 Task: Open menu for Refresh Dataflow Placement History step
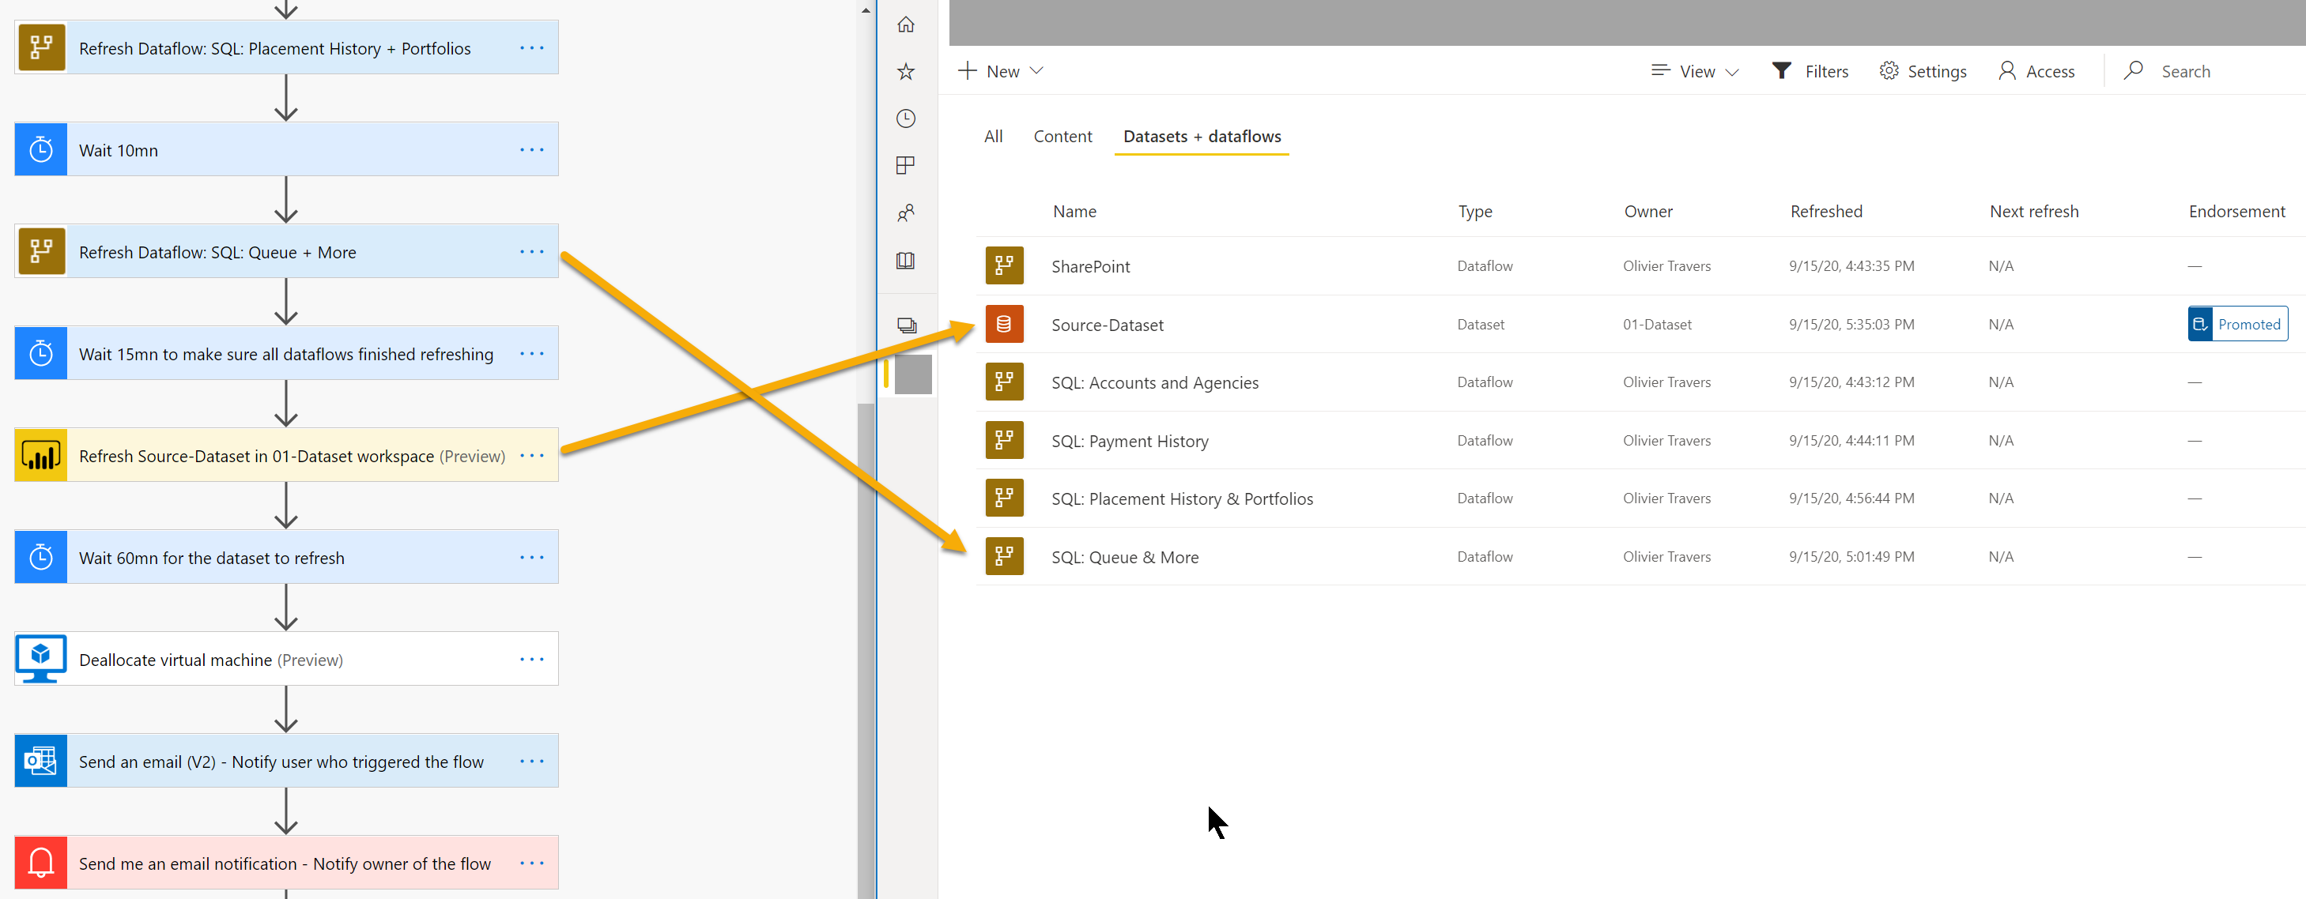click(532, 47)
